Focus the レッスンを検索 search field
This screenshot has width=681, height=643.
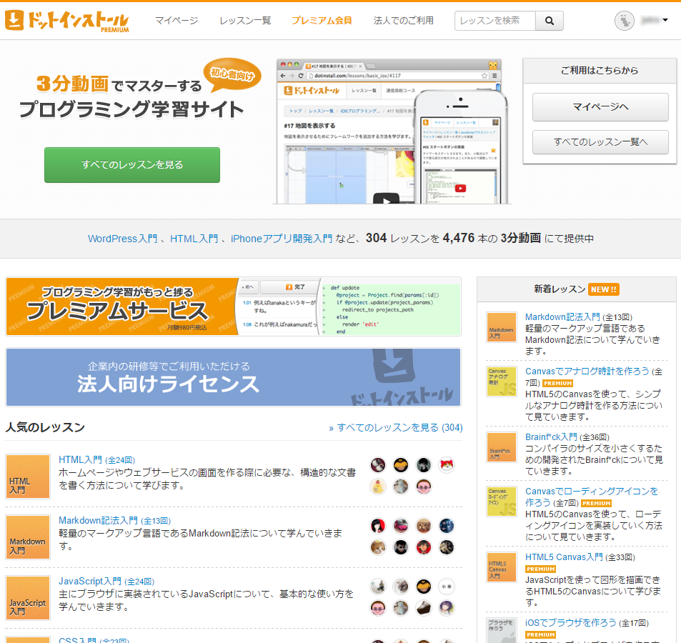(495, 21)
